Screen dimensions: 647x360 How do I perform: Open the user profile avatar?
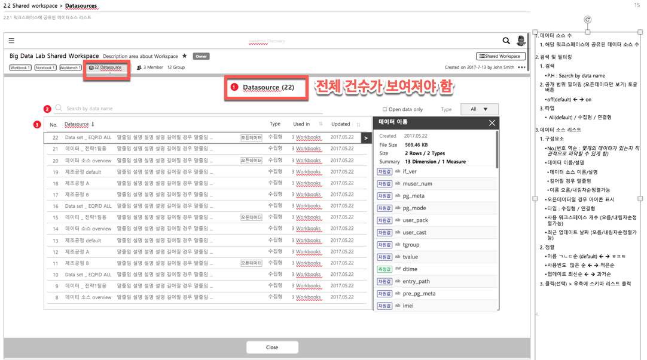(x=521, y=41)
